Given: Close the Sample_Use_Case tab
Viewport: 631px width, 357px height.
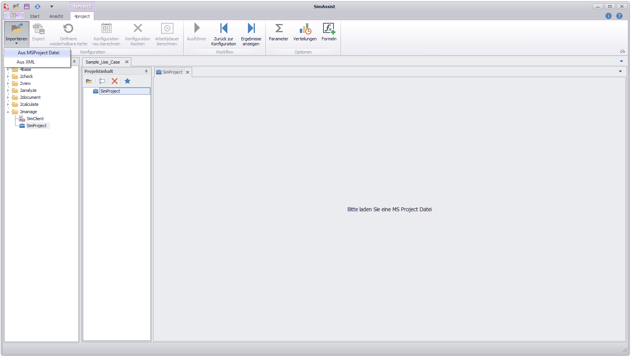Looking at the screenshot, I should pos(127,62).
